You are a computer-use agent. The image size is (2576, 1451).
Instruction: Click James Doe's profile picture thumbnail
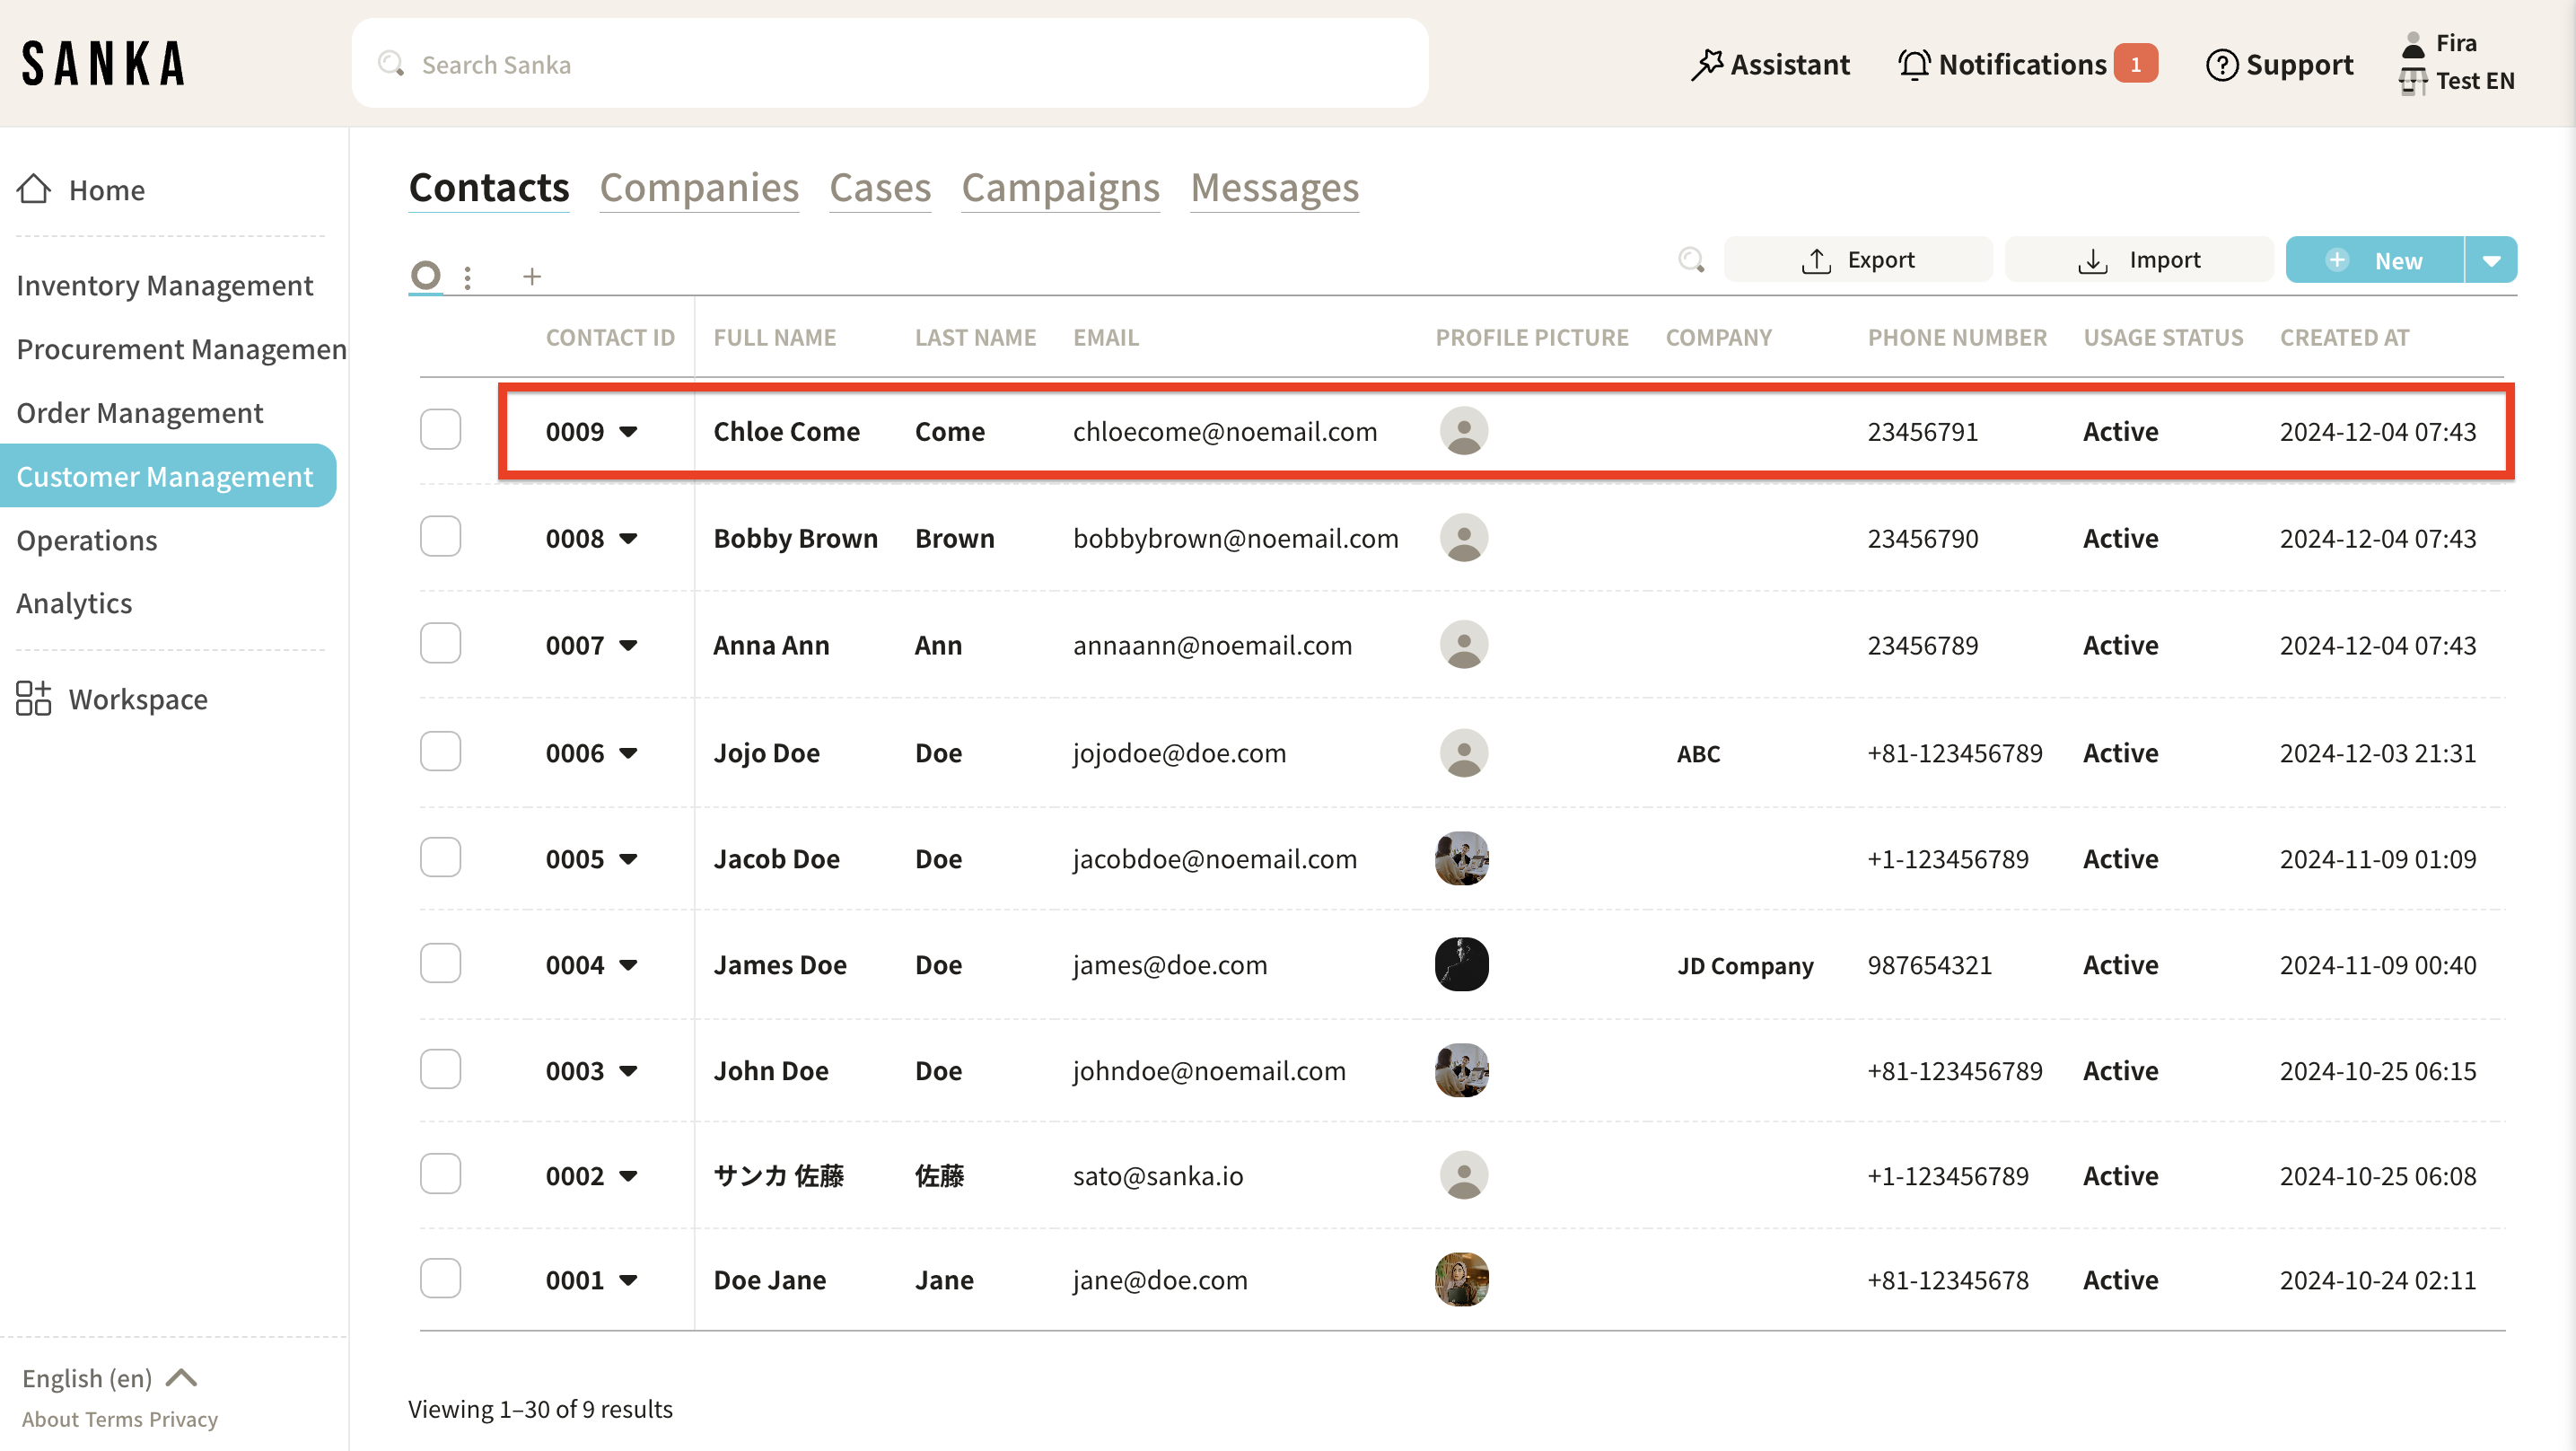point(1462,964)
